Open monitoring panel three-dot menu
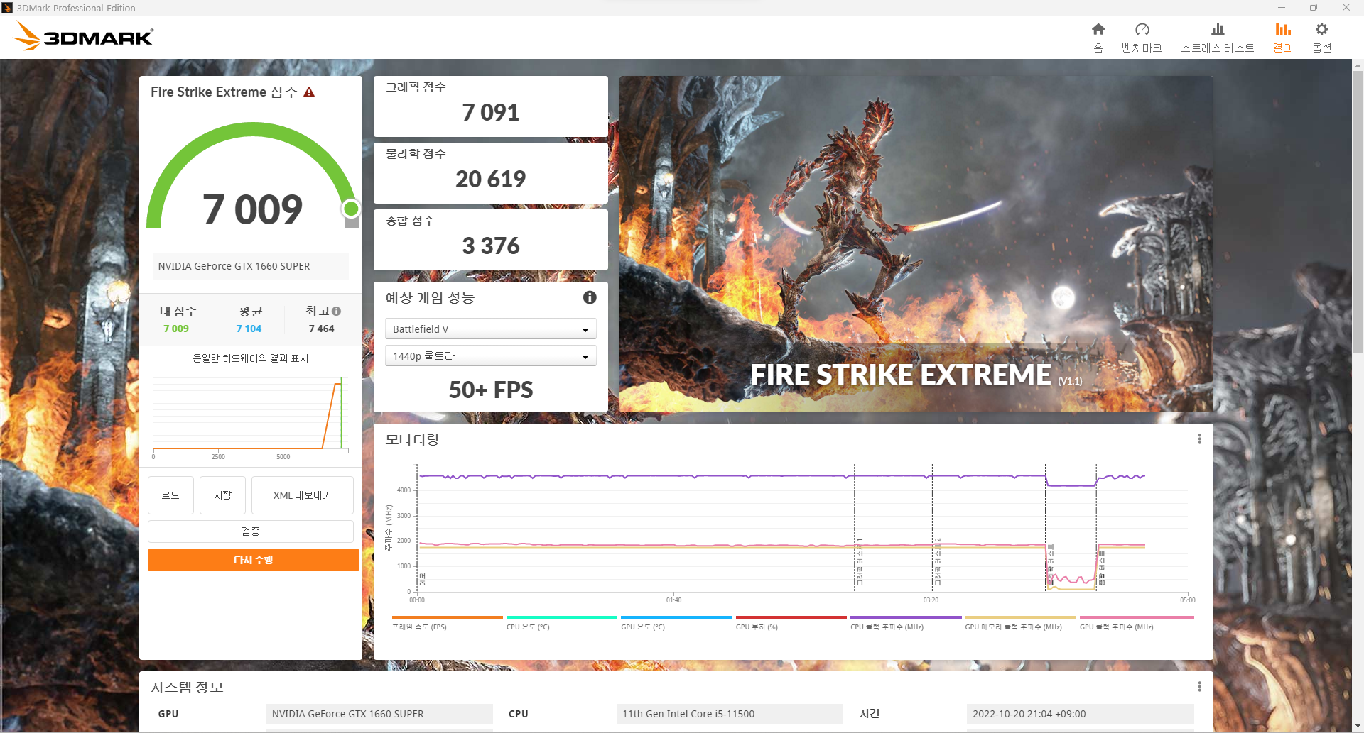The height and width of the screenshot is (733, 1364). coord(1199,439)
